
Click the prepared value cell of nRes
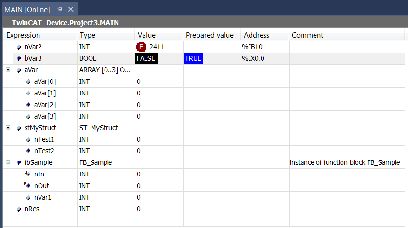tap(212, 209)
